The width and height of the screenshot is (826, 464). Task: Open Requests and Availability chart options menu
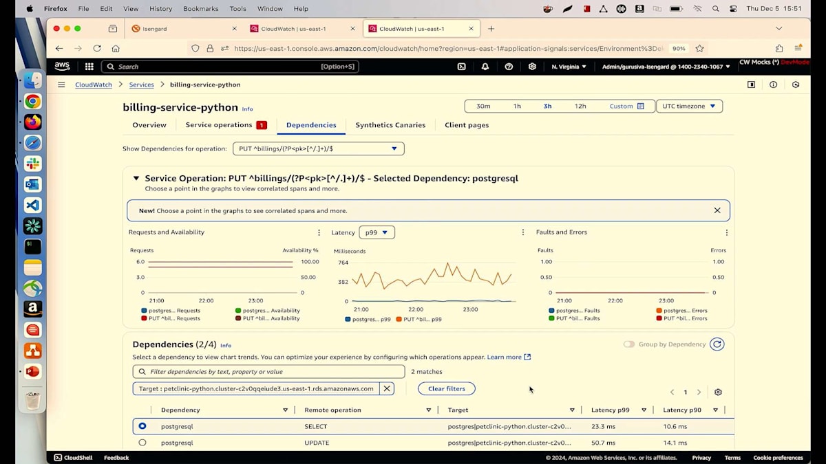(x=319, y=232)
